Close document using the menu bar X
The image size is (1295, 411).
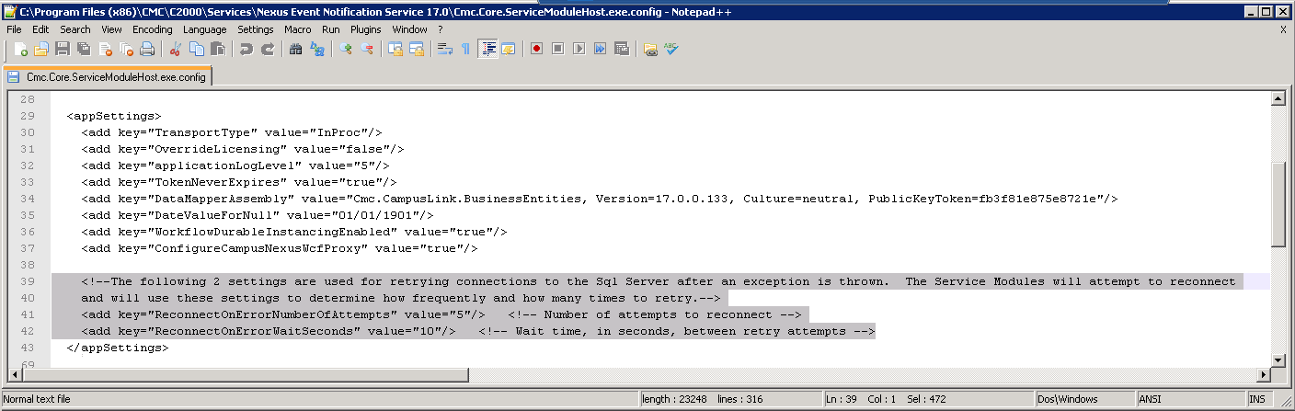(x=1283, y=29)
